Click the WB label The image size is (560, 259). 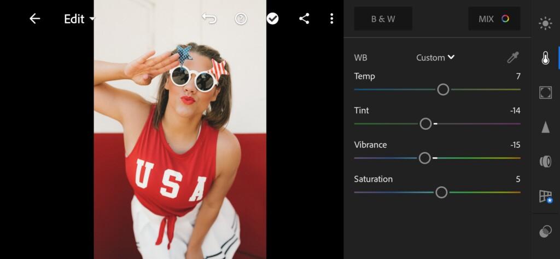pos(360,57)
